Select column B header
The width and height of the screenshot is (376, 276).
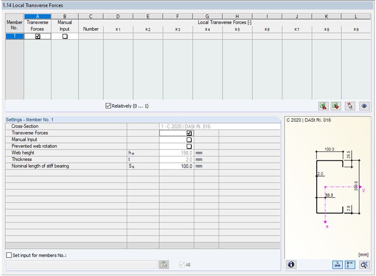65,16
